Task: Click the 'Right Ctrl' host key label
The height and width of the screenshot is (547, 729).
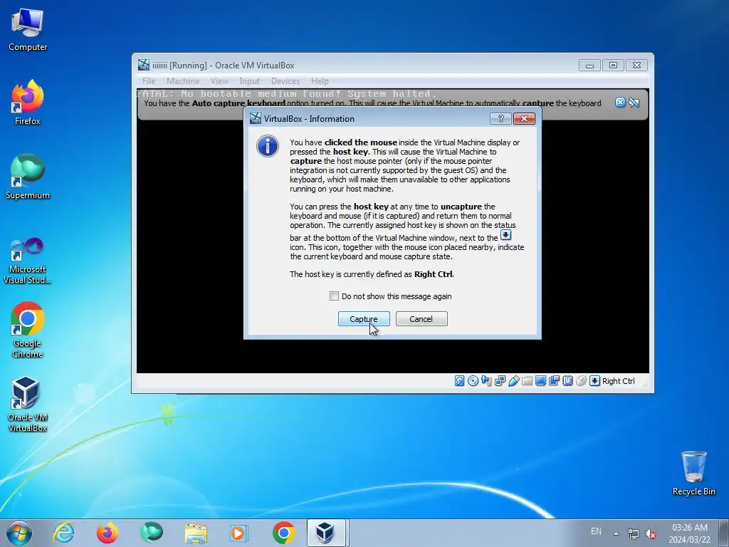Action: click(619, 381)
